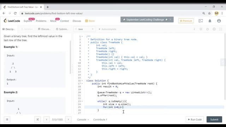226x127 pixels.
Task: Go to the previous problem
Action: click(x=47, y=119)
